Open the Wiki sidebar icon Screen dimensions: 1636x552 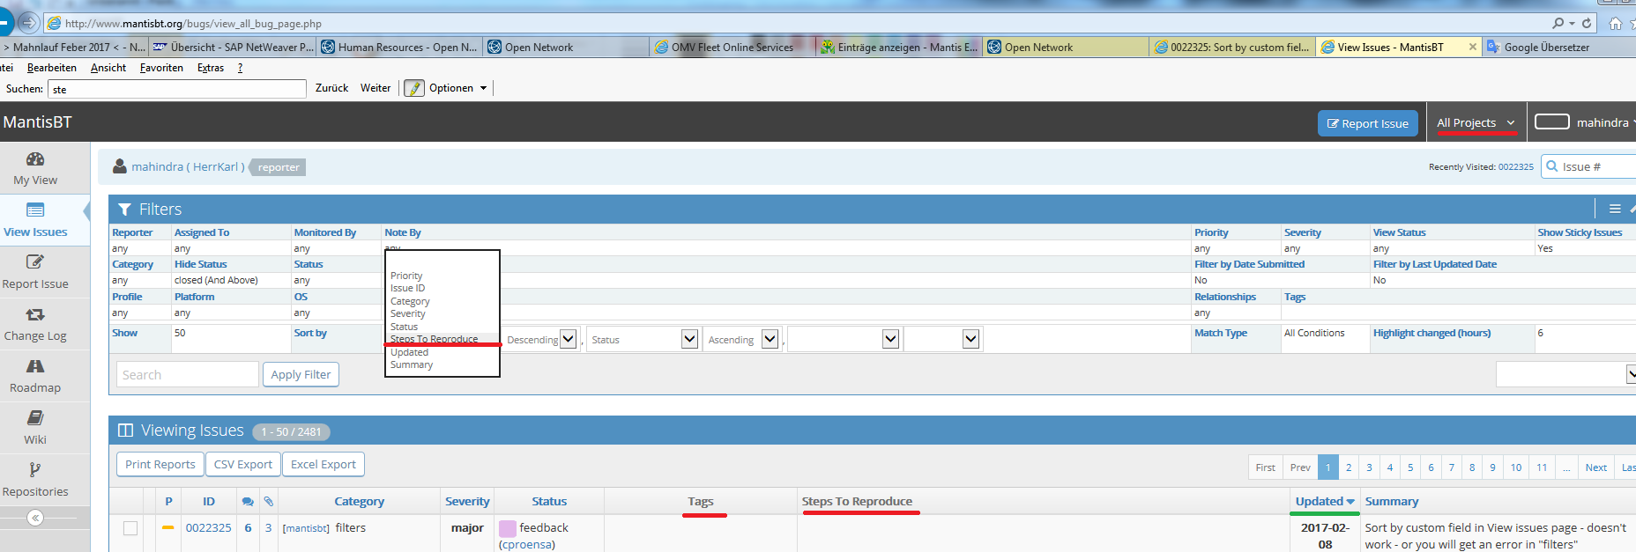click(35, 418)
